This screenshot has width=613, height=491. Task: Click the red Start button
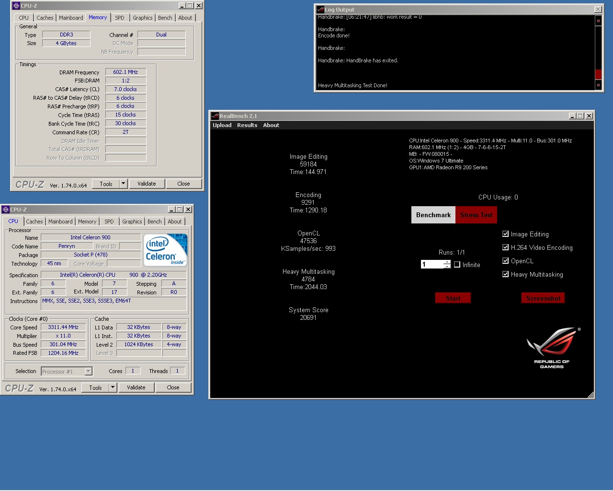pos(453,298)
